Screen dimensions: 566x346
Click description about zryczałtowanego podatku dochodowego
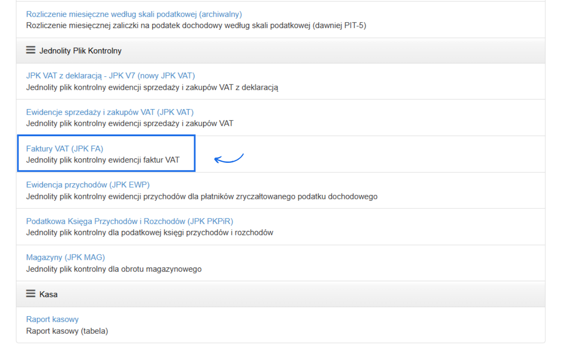pos(201,197)
